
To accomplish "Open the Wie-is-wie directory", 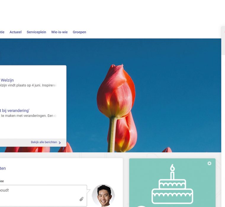I will 59,32.
